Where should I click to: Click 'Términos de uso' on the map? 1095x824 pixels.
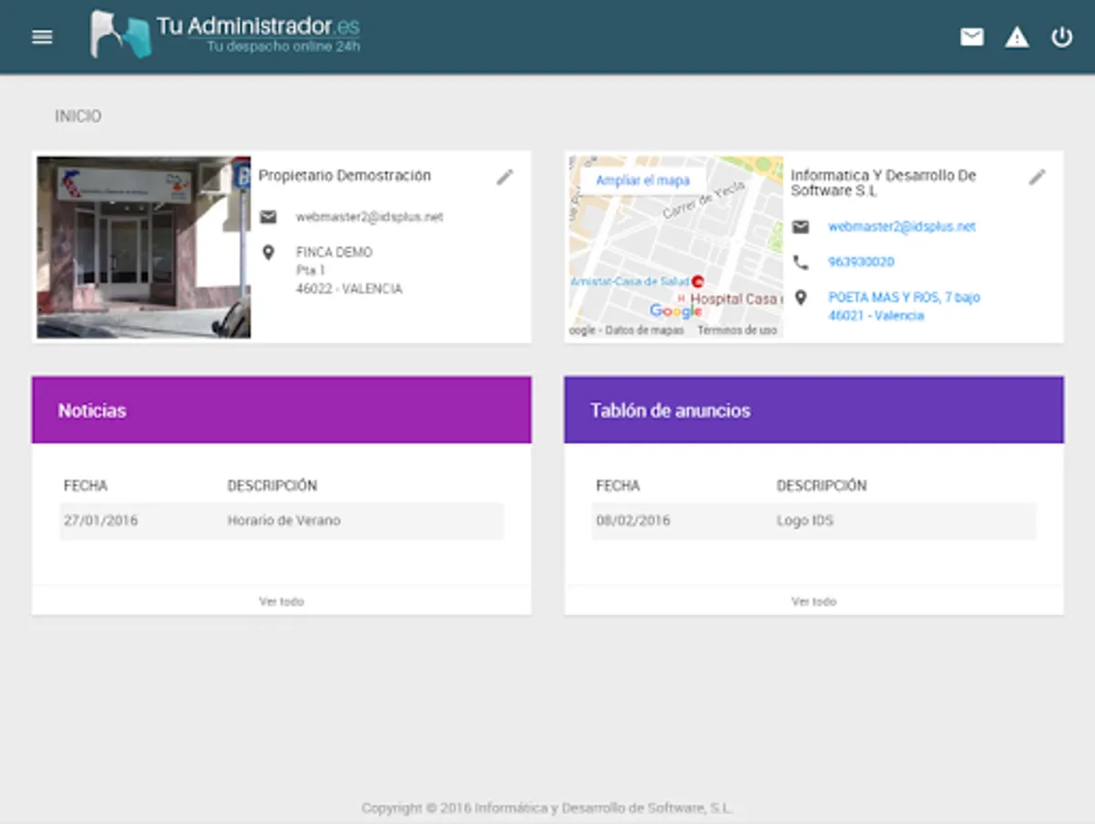(736, 331)
